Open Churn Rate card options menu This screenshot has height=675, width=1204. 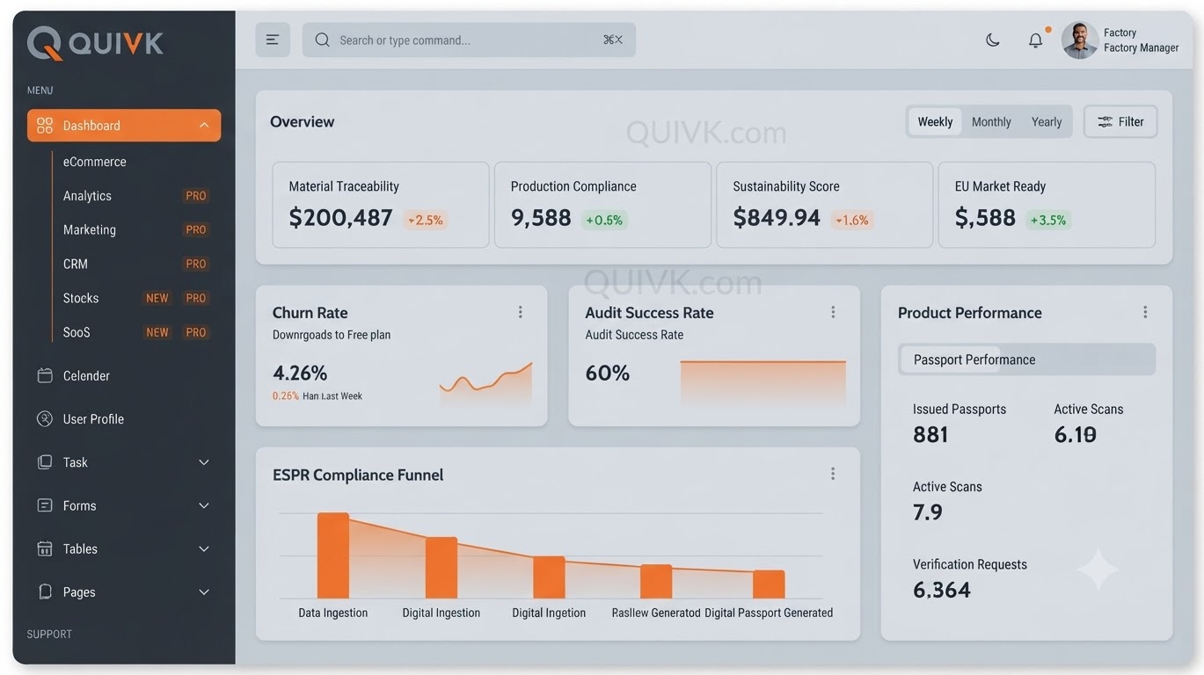point(521,312)
